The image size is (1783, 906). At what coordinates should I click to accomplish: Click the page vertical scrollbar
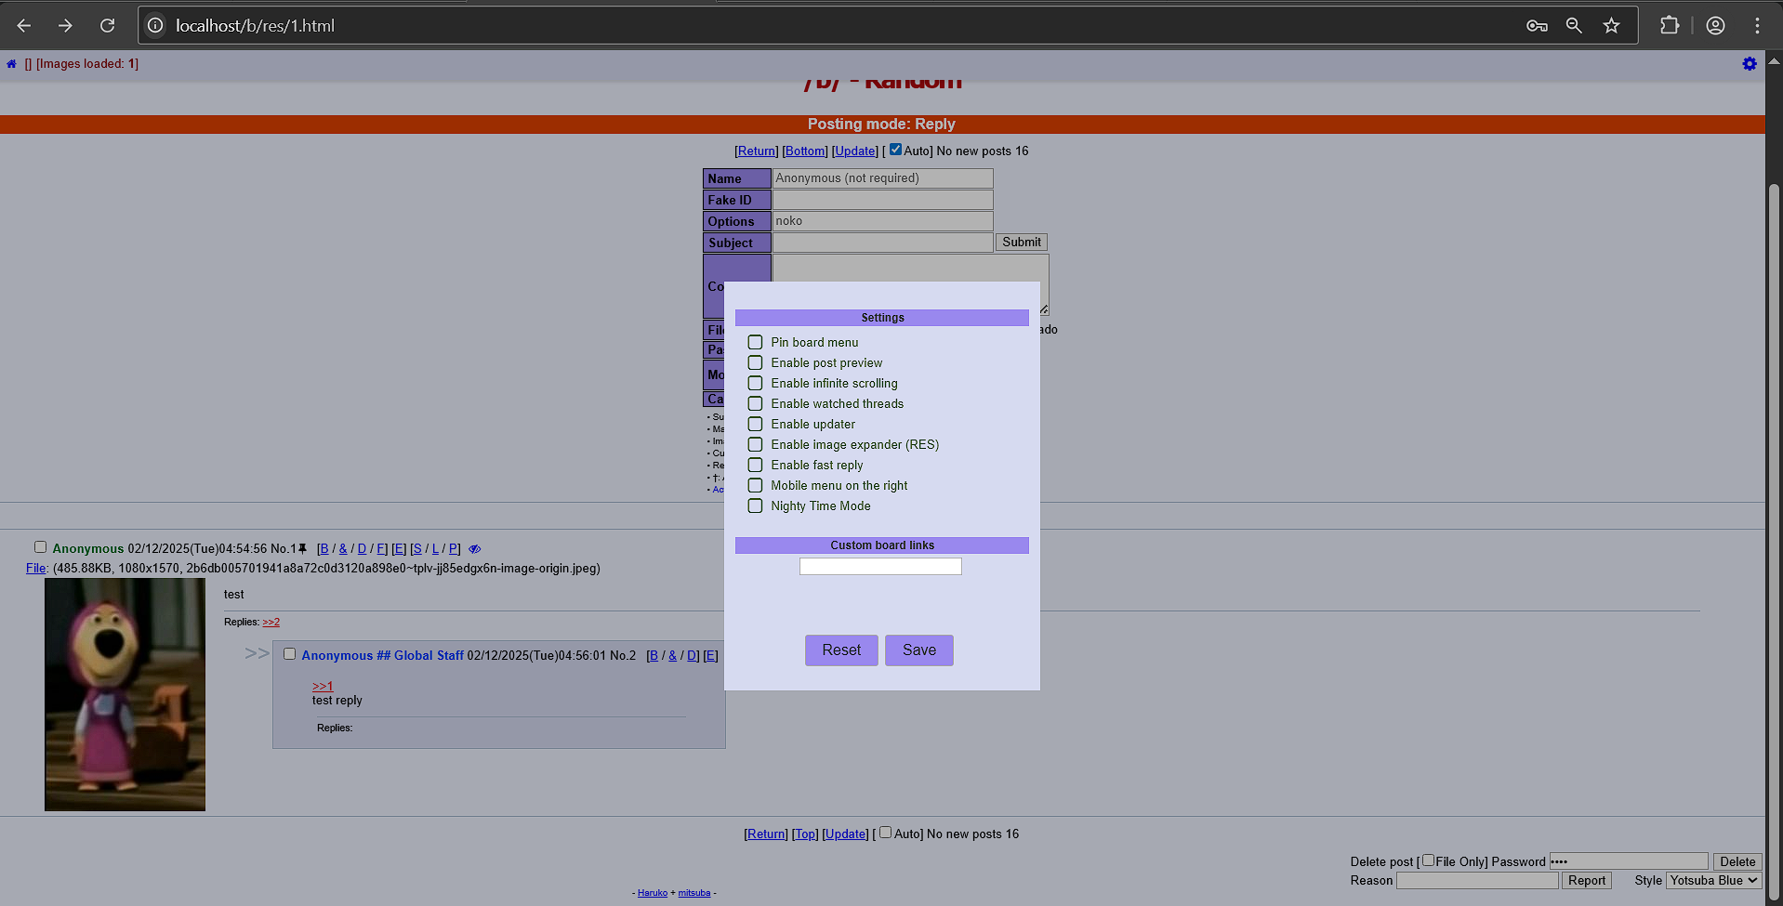coord(1774,465)
